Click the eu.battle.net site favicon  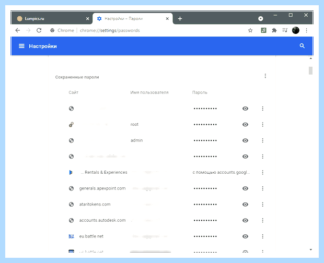(71, 236)
